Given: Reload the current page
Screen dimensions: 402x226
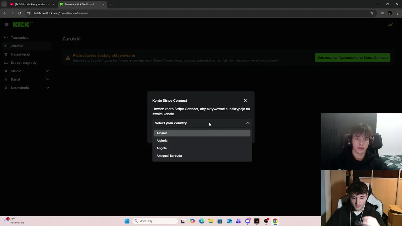Looking at the screenshot, I should 19,13.
